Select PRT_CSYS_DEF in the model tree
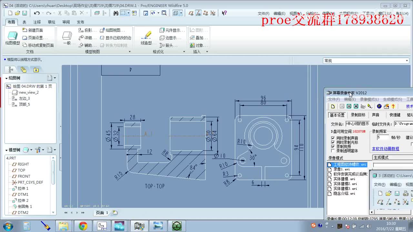The height and width of the screenshot is (232, 413). coord(27,182)
